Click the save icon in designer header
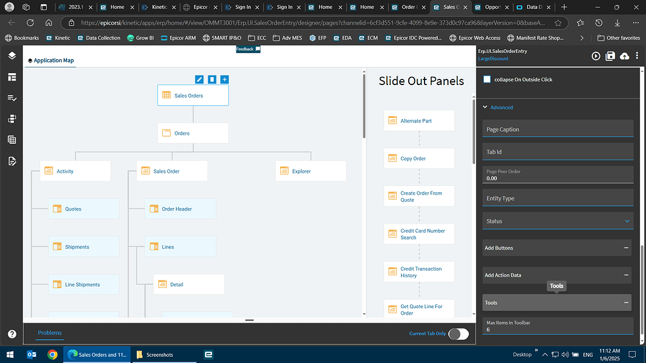 pos(610,56)
